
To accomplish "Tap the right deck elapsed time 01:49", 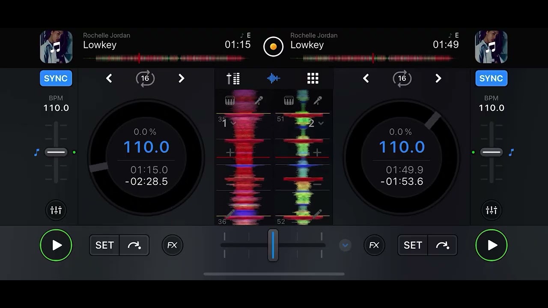I will point(446,44).
